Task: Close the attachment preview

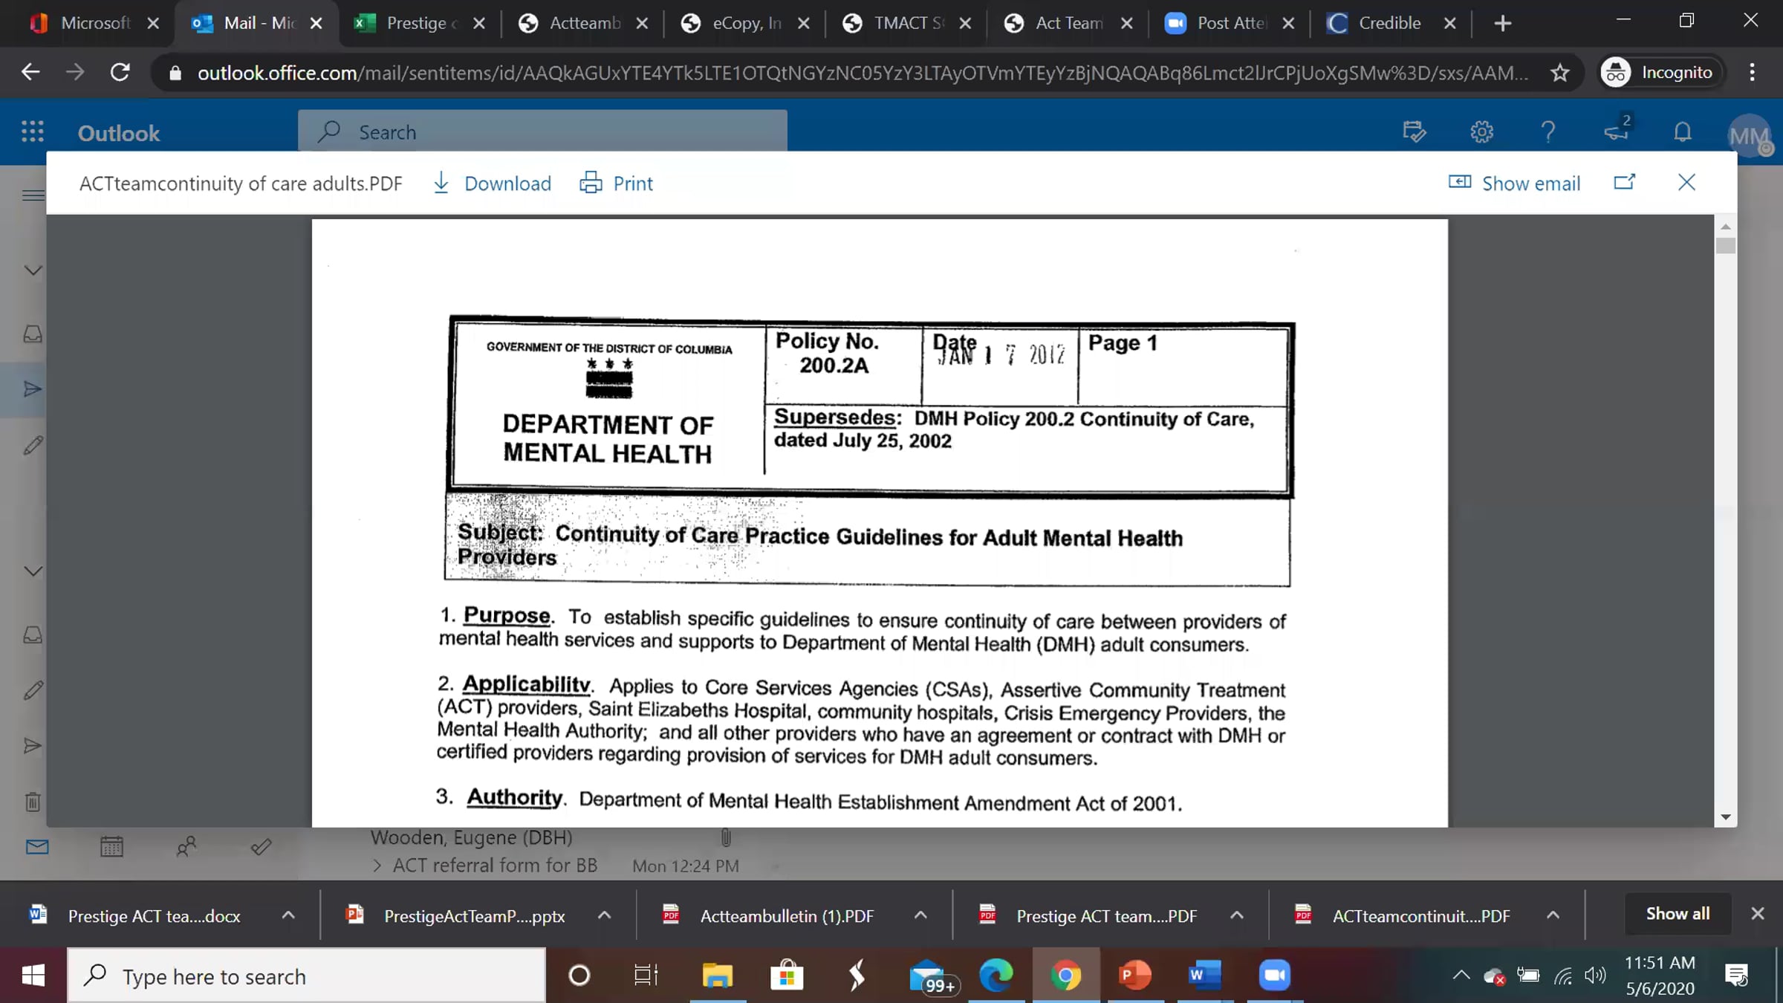Action: (1686, 183)
